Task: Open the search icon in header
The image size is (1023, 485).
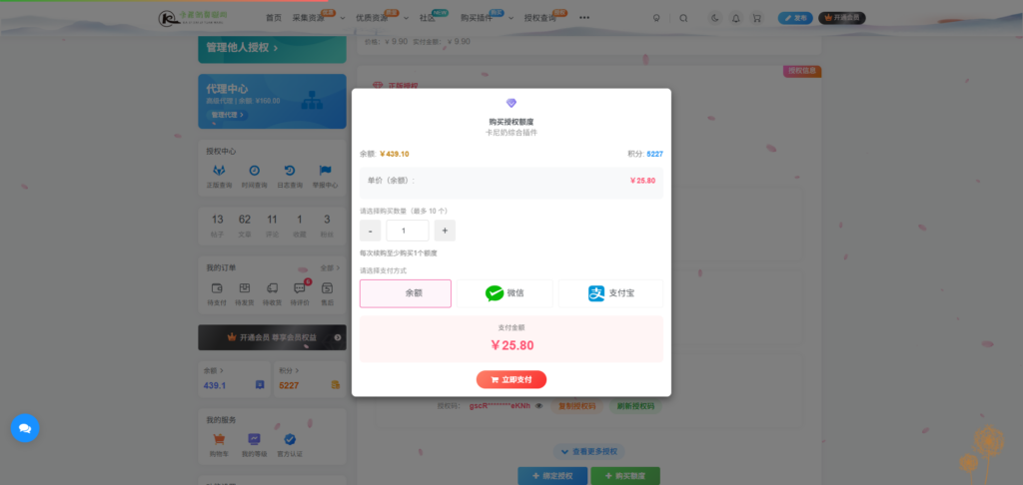Action: (x=683, y=18)
